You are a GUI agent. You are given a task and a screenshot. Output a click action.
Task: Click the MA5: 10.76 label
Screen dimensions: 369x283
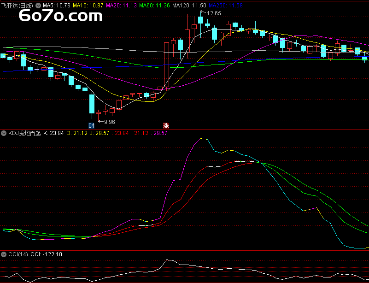pos(57,6)
